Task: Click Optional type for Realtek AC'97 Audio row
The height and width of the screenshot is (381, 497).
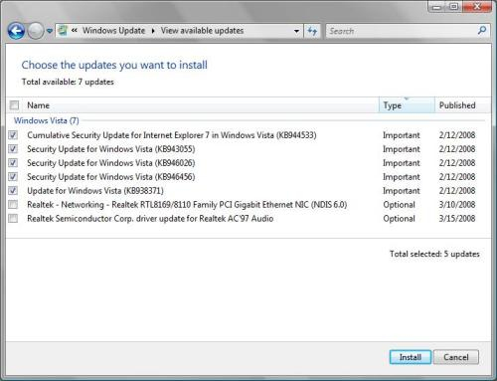Action: (x=399, y=219)
